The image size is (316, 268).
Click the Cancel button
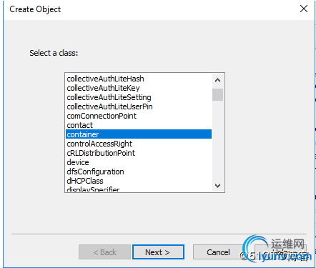(x=218, y=252)
